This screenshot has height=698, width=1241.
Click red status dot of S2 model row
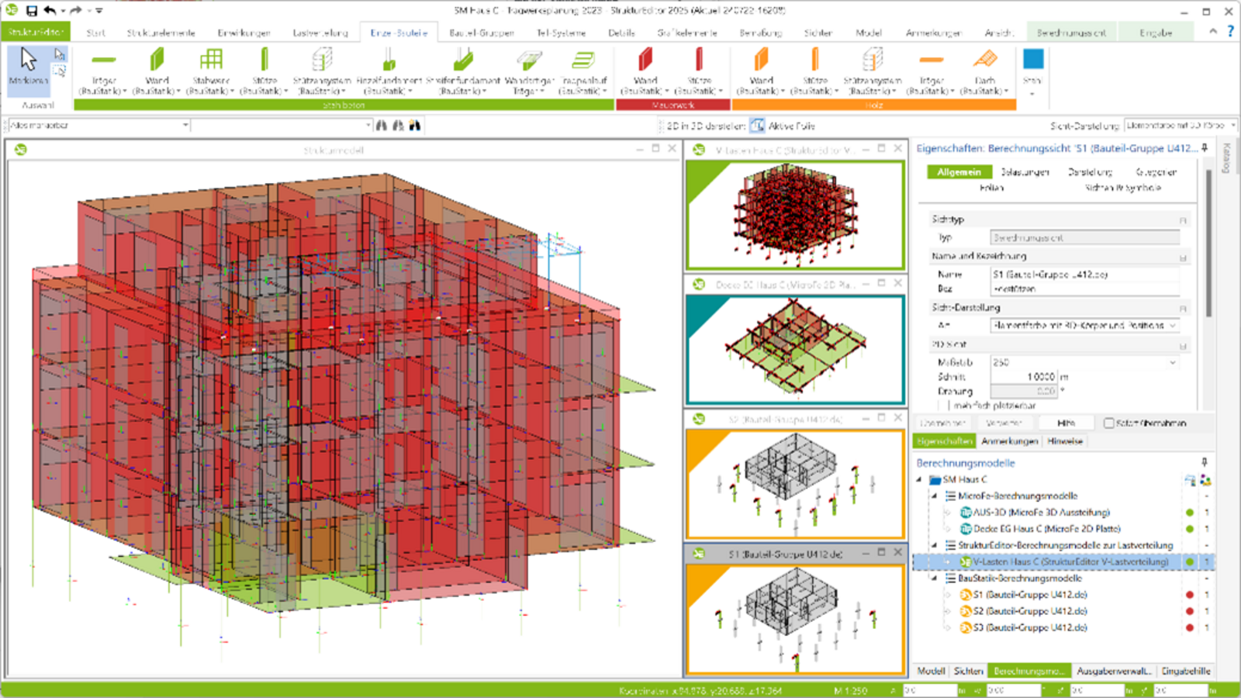click(1190, 611)
